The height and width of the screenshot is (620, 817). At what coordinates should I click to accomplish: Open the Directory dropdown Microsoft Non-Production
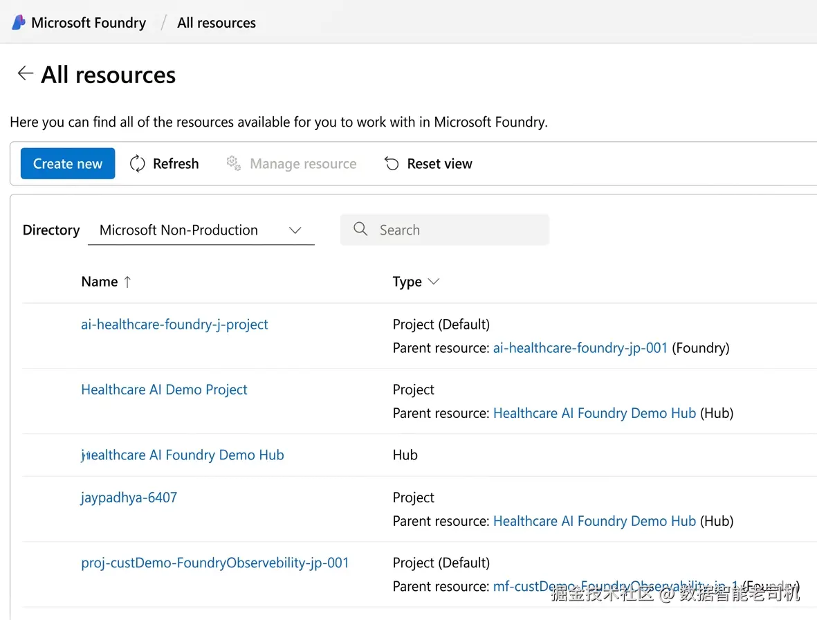(201, 230)
